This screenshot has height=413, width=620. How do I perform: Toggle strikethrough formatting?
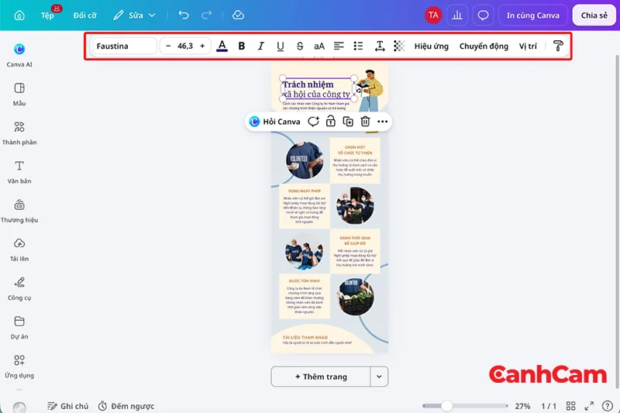coord(300,46)
